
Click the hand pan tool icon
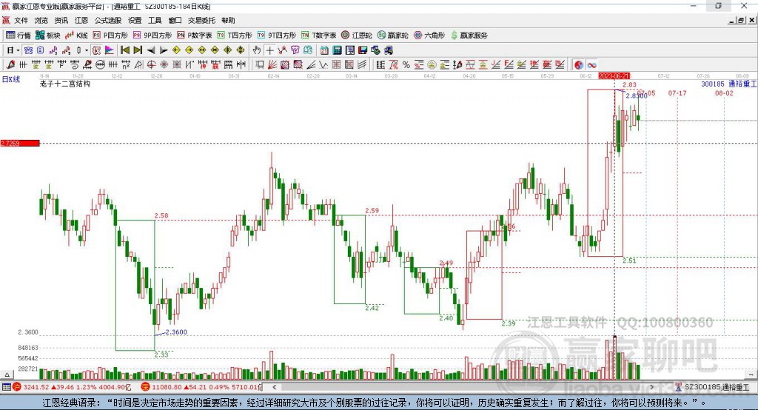[257, 50]
